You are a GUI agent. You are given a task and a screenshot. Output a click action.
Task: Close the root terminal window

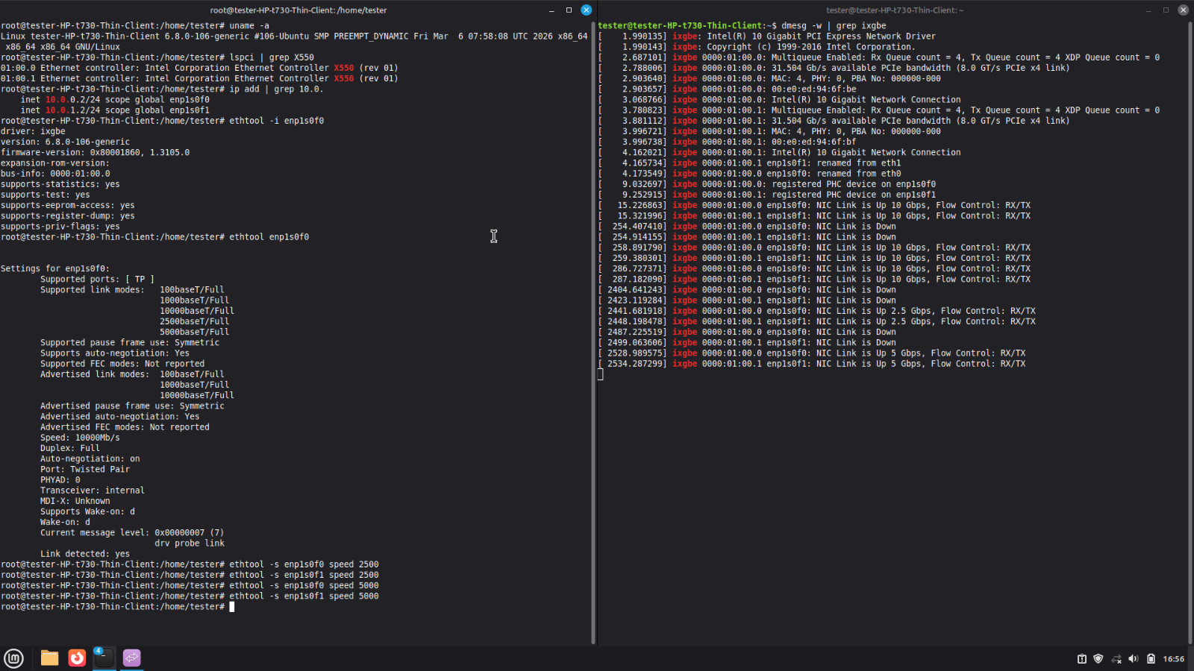click(x=586, y=10)
